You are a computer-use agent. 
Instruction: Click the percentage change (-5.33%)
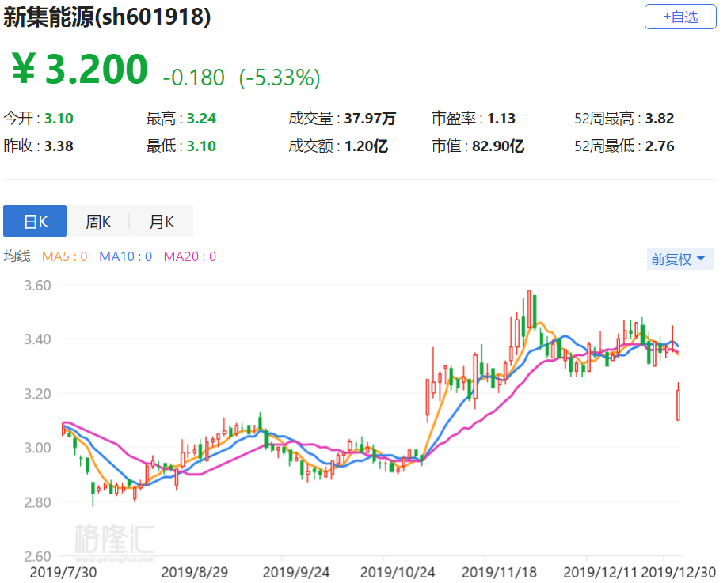[280, 78]
